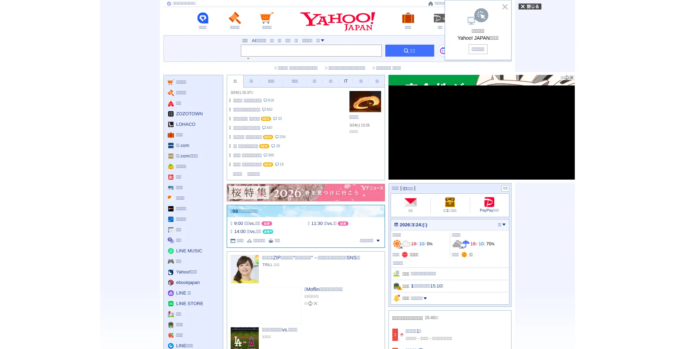The image size is (675, 349).
Task: Click the cherry blossom 2026 banner
Action: [306, 193]
